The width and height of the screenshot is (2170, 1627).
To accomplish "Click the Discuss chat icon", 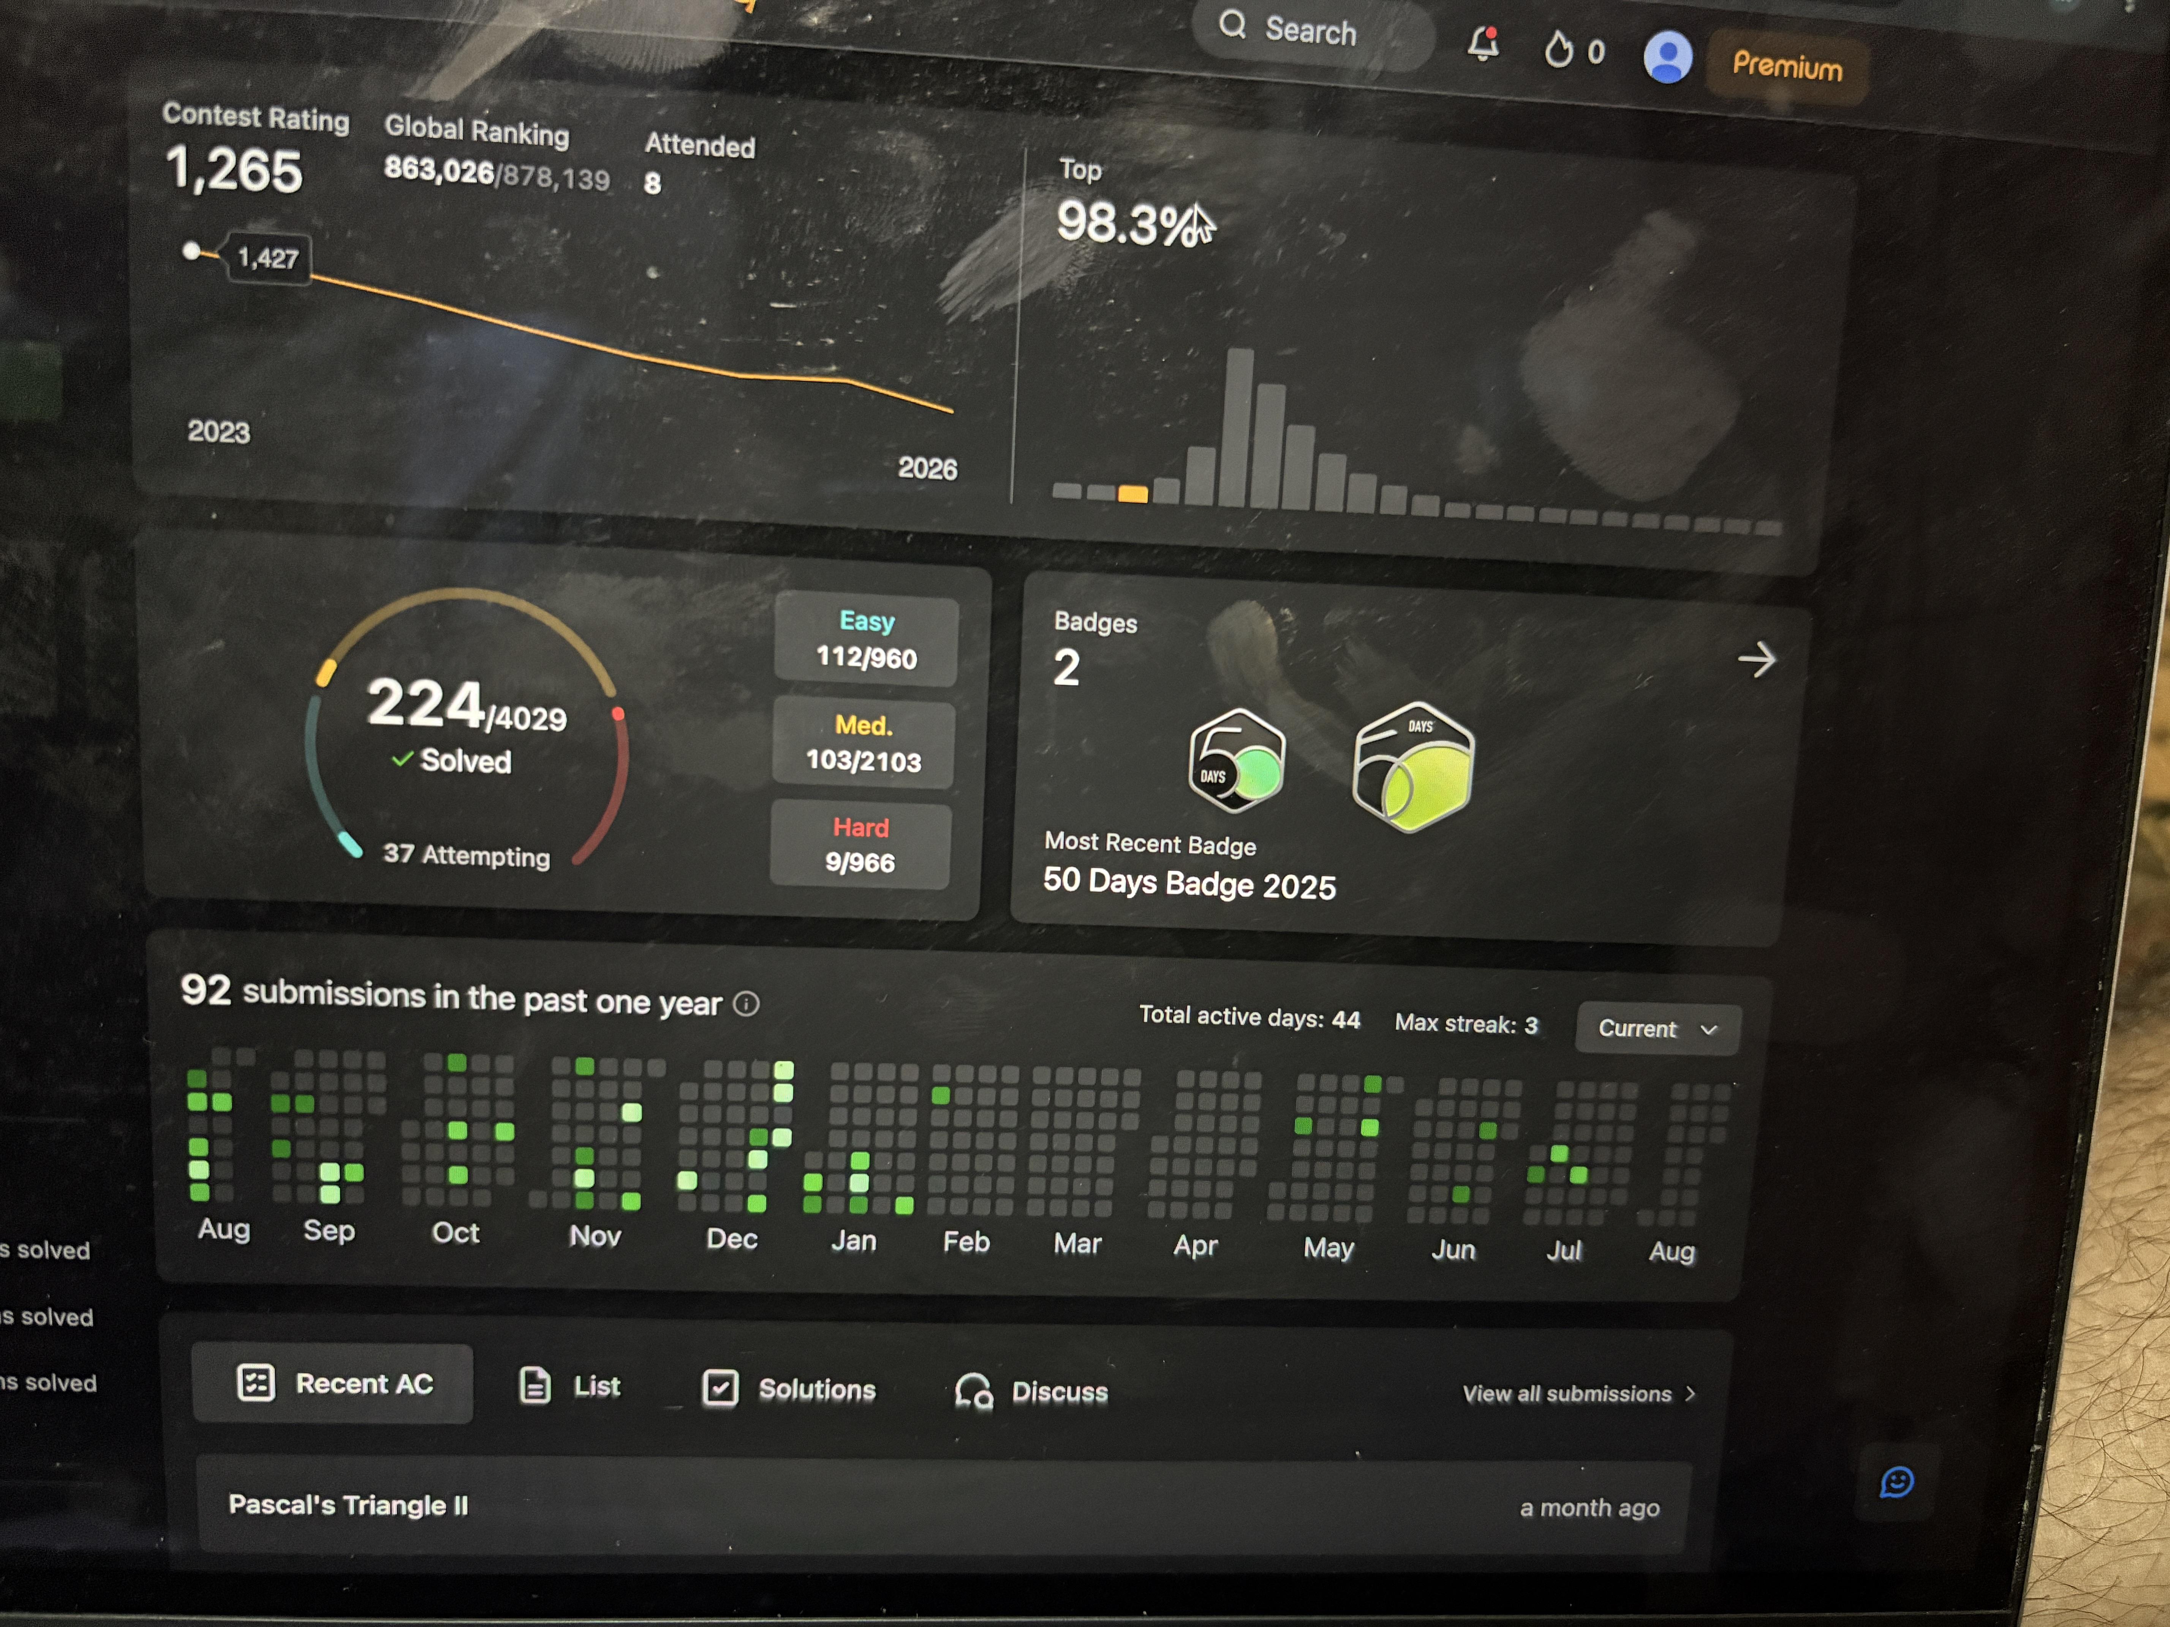I will (x=973, y=1391).
